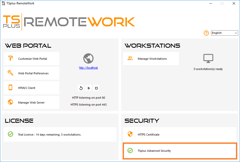This screenshot has height=162, width=240.
Task: Select the Manage Workstations people icon
Action: click(130, 58)
